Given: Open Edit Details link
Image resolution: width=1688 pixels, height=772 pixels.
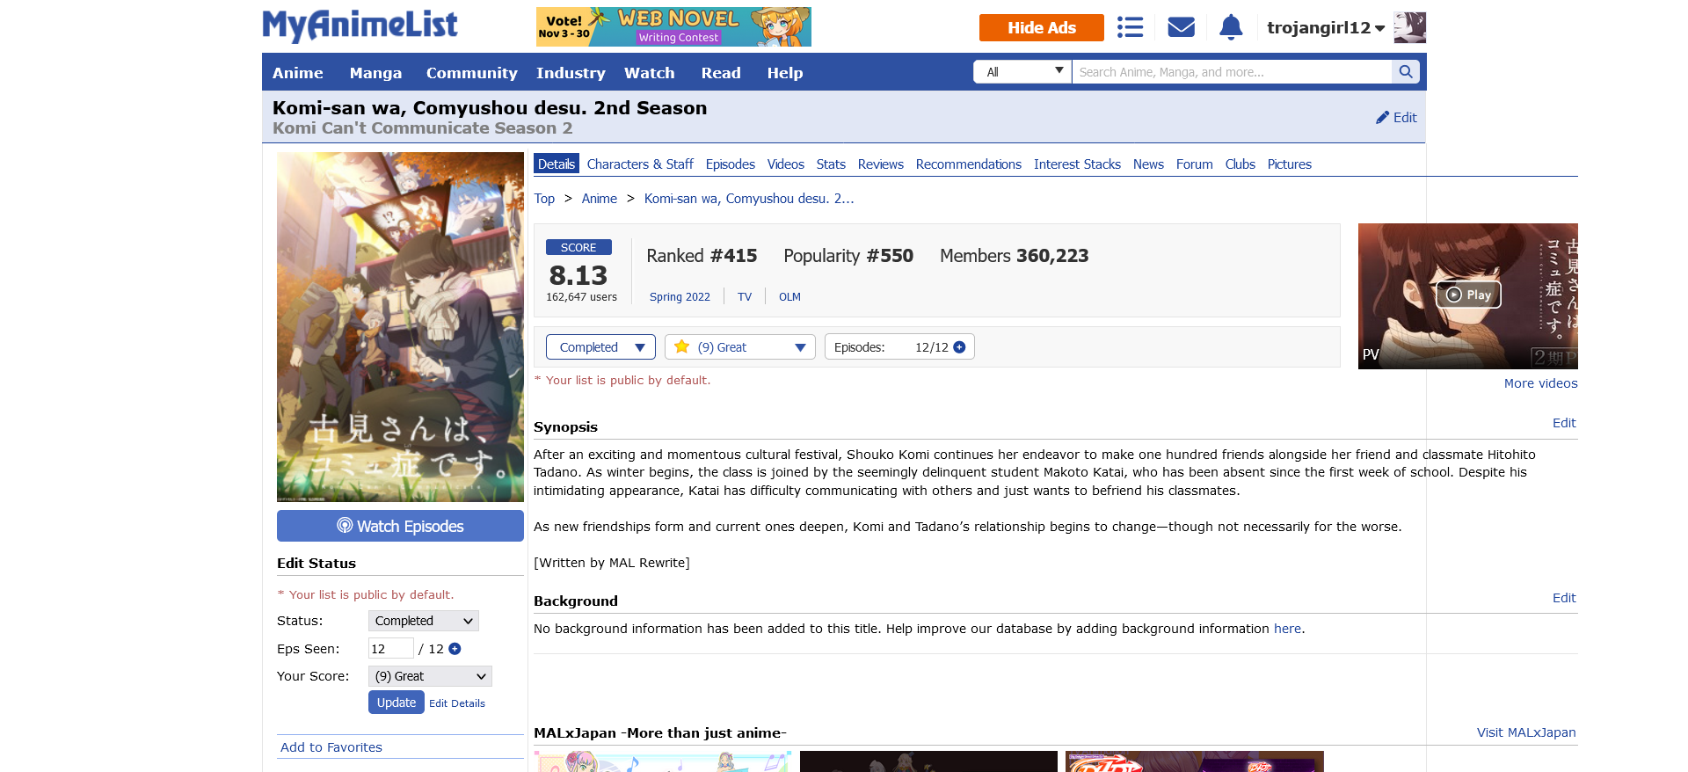Looking at the screenshot, I should [x=457, y=703].
